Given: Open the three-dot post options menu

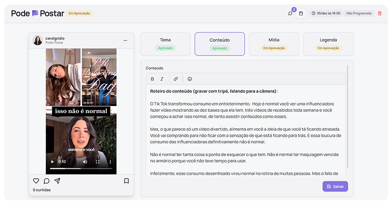Looking at the screenshot, I should tap(125, 40).
